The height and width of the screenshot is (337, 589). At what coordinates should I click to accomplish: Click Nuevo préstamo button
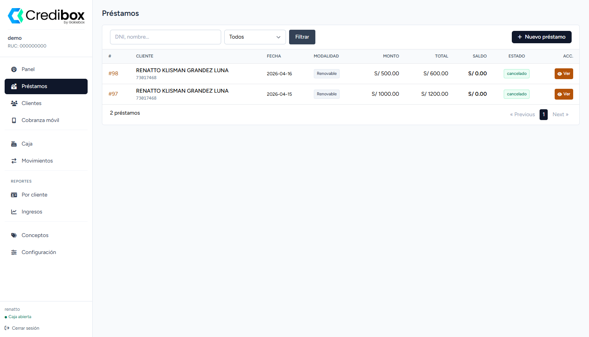pyautogui.click(x=542, y=37)
